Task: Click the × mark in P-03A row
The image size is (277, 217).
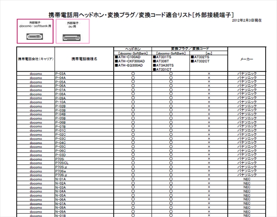Action: (x=209, y=74)
